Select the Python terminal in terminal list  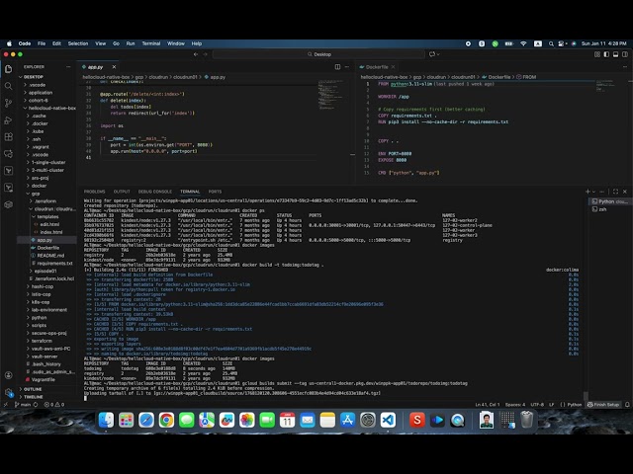pos(609,201)
